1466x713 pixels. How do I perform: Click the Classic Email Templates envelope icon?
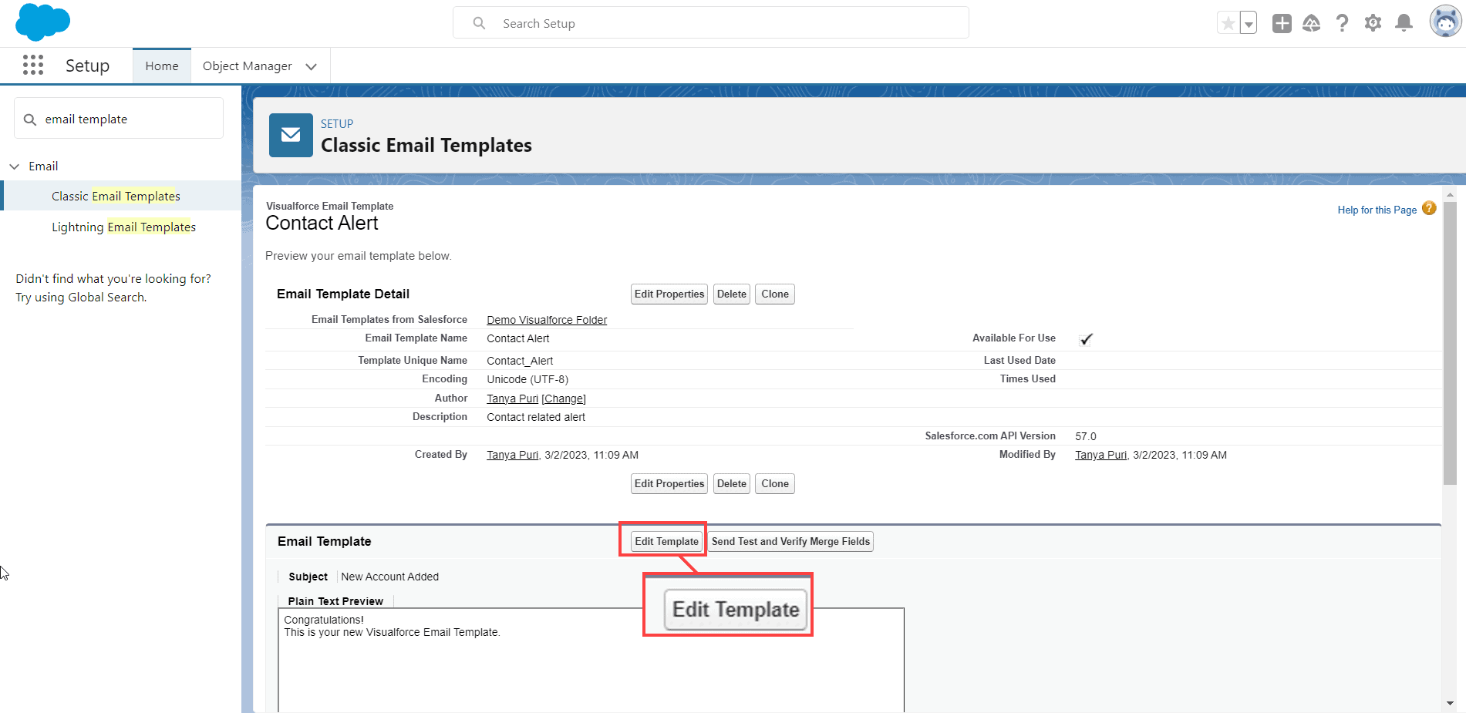pyautogui.click(x=291, y=135)
